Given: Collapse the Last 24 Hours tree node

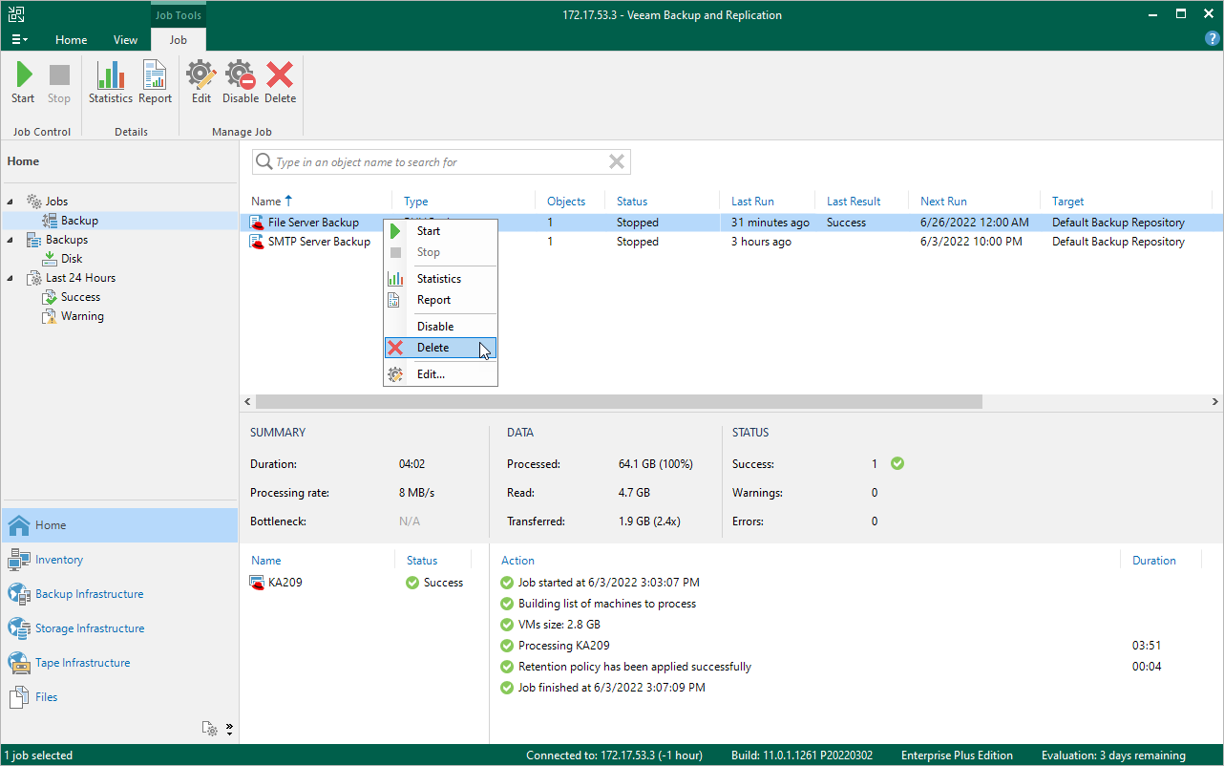Looking at the screenshot, I should click(x=11, y=278).
